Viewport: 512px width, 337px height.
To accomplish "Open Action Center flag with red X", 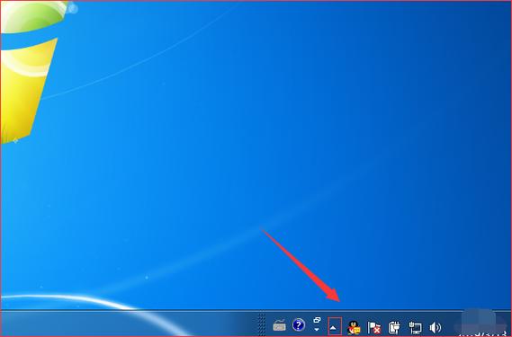I will click(x=374, y=327).
